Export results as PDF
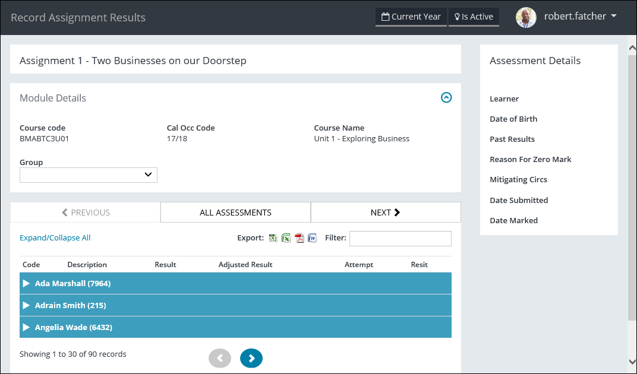The image size is (637, 374). [x=299, y=238]
